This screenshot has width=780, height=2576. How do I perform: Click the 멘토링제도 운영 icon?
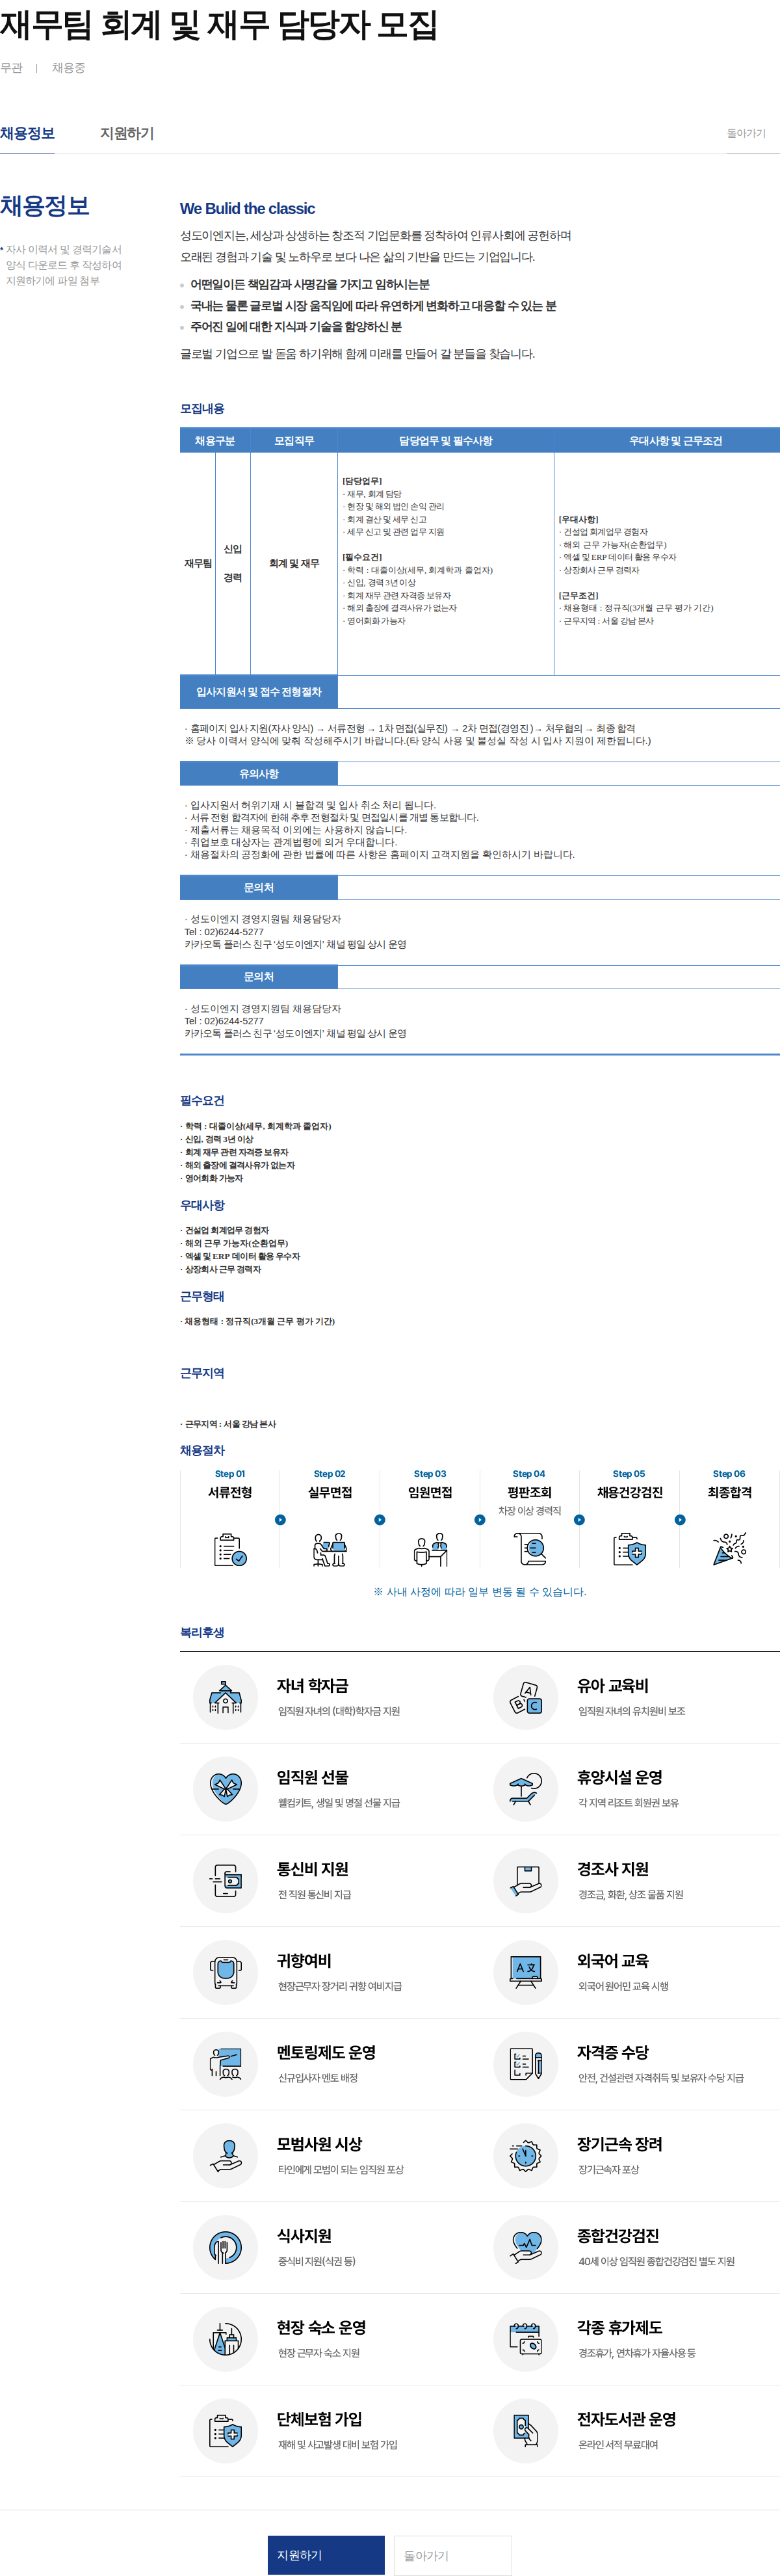click(226, 2064)
